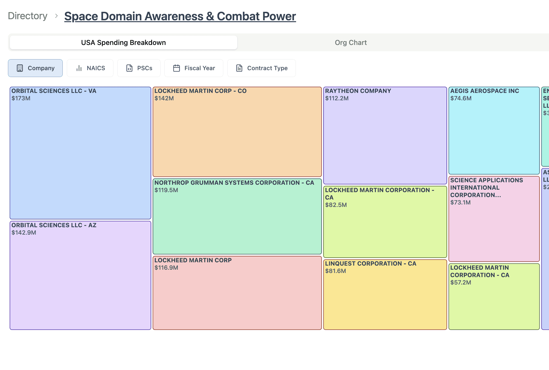Click the document icon beside Contract Type

(x=239, y=68)
